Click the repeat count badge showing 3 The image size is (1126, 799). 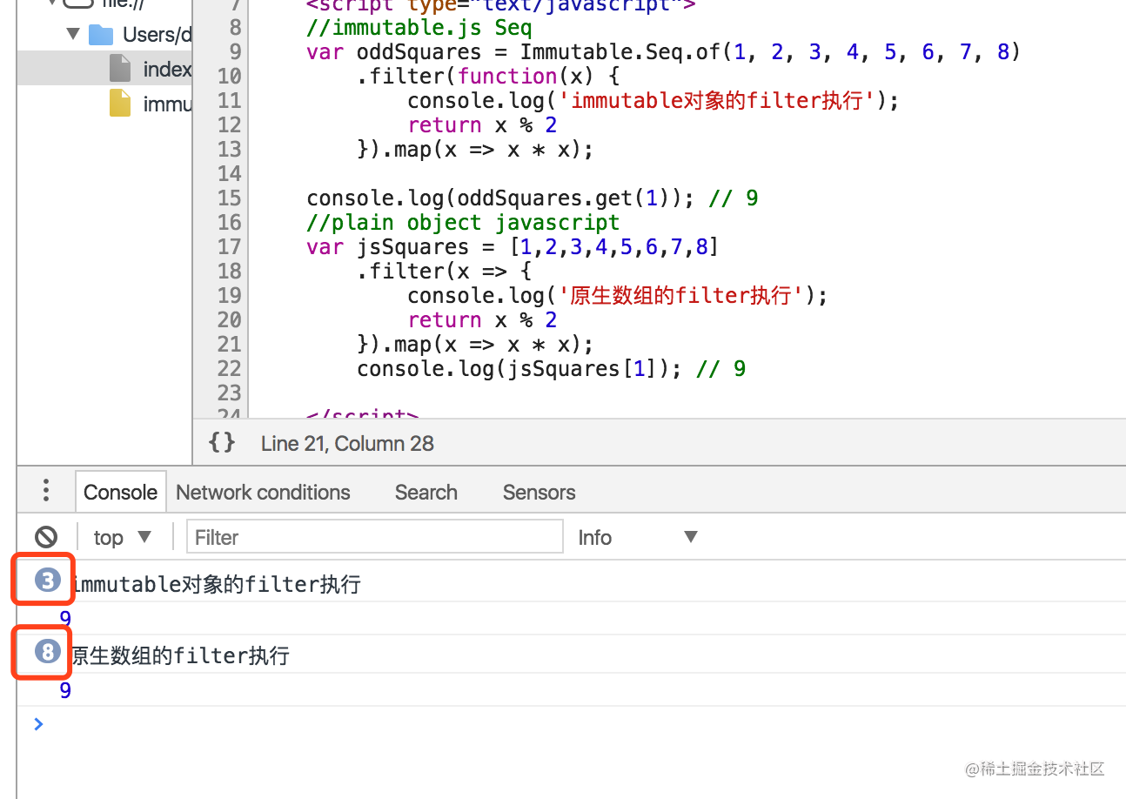point(47,581)
